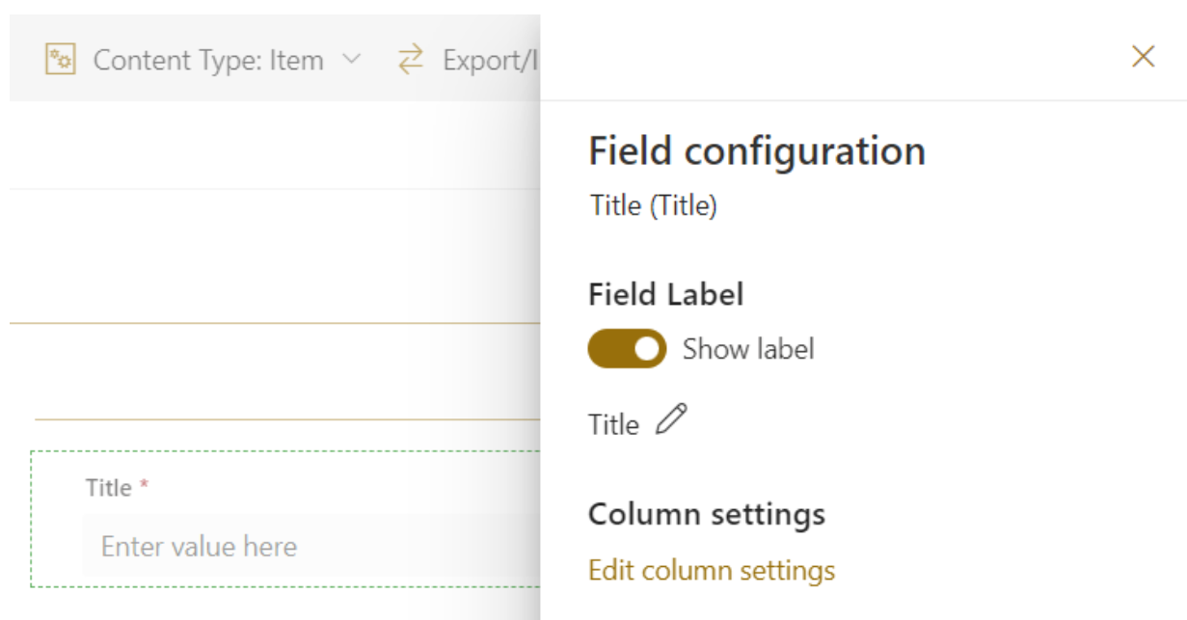Click the Content Type gear icon

point(61,60)
